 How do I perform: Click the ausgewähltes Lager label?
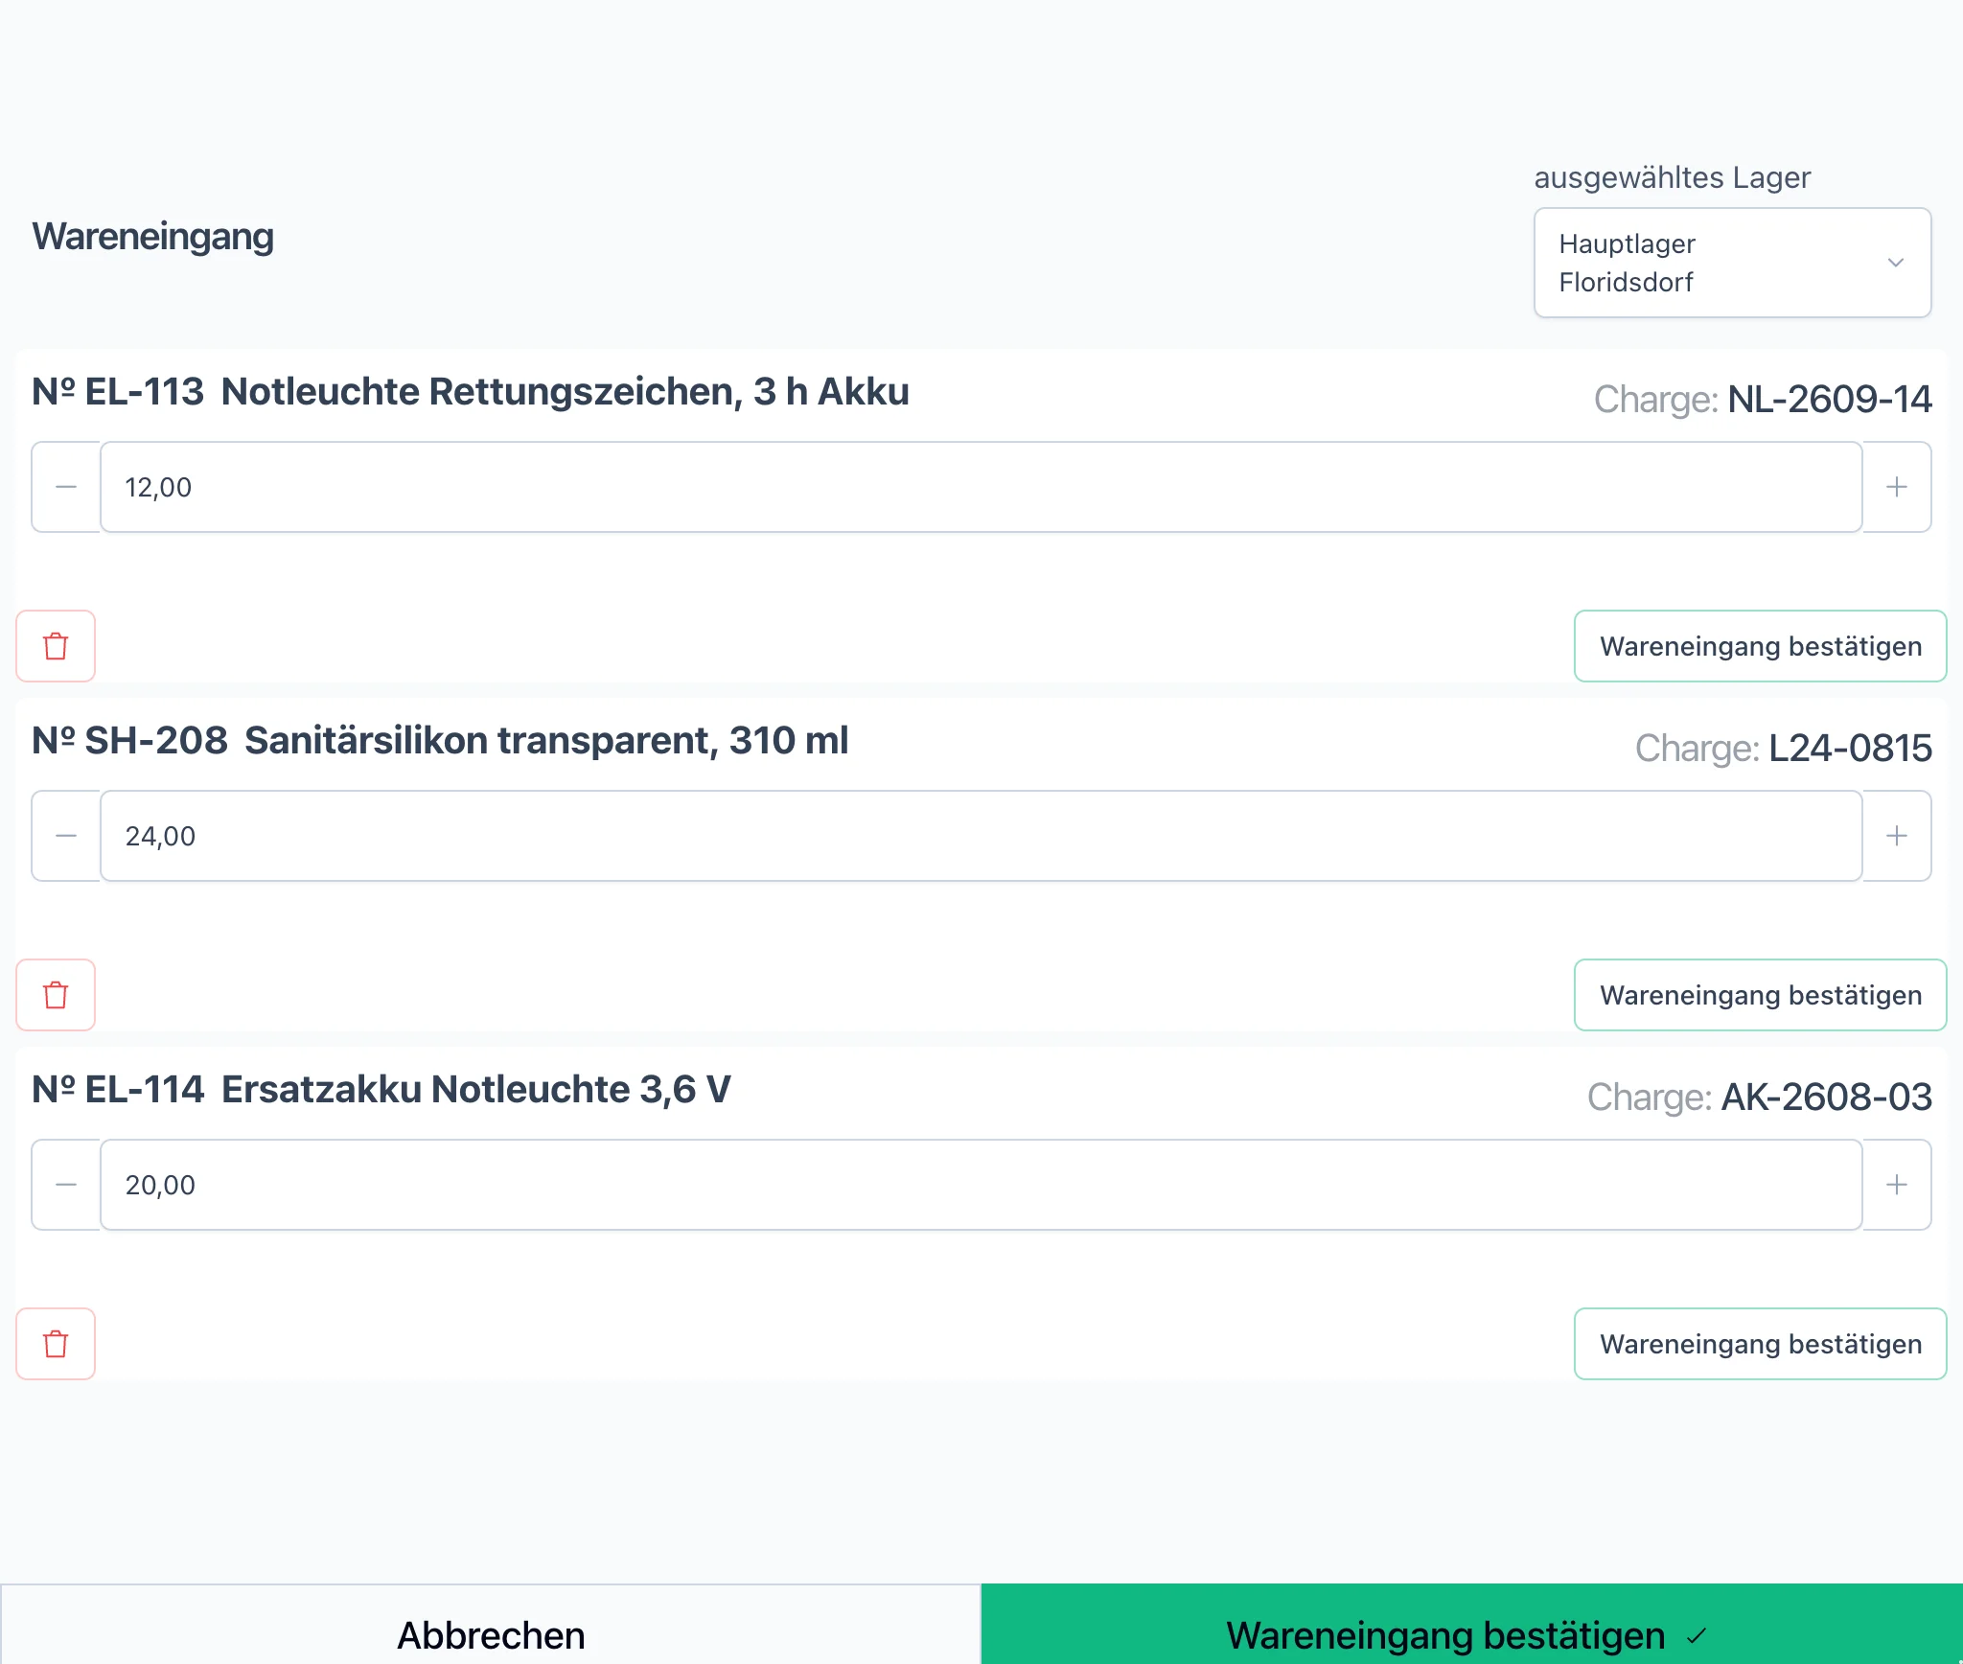pos(1673,177)
